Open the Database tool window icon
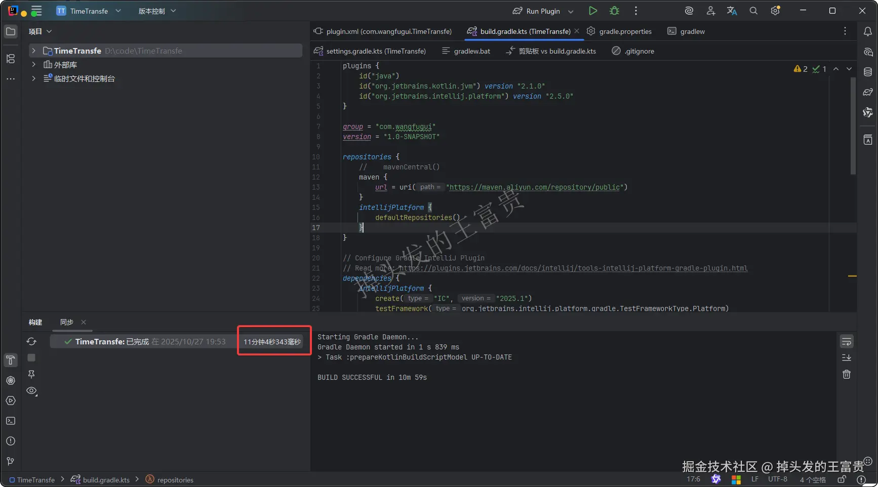Image resolution: width=878 pixels, height=487 pixels. click(867, 72)
